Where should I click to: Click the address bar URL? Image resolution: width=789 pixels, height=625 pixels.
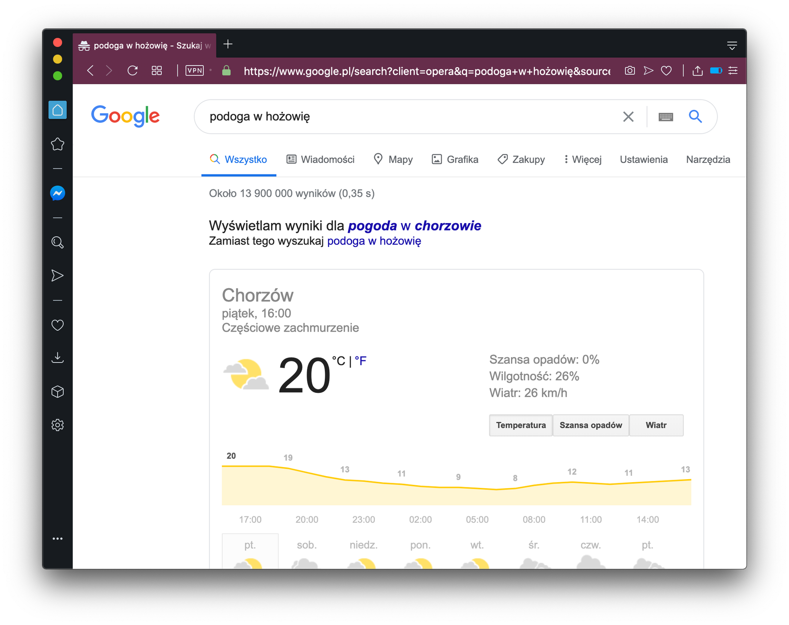427,71
